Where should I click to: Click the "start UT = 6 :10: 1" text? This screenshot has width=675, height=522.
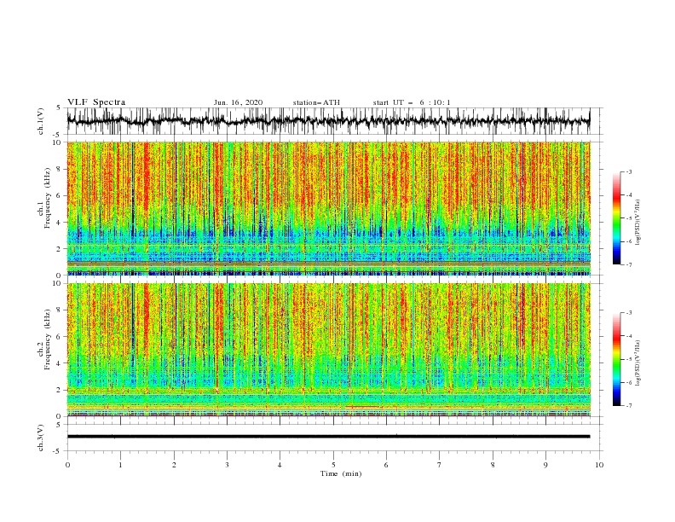(x=412, y=102)
